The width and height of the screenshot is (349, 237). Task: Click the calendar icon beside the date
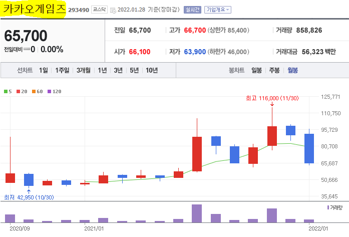point(113,10)
